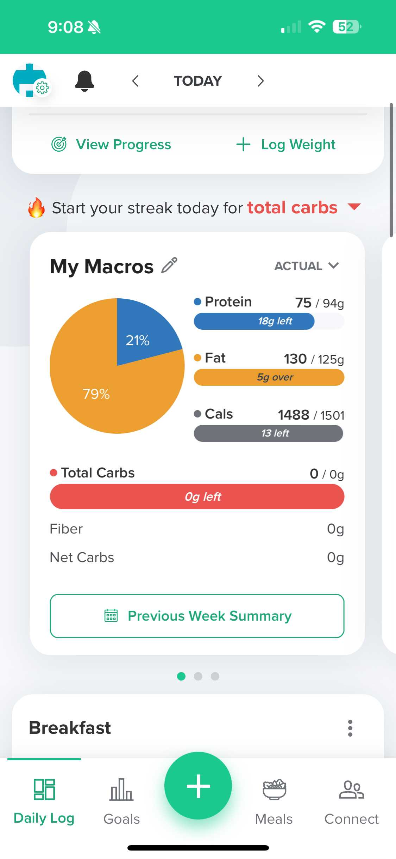The width and height of the screenshot is (396, 859).
Task: Select third page indicator dot
Action: click(215, 676)
